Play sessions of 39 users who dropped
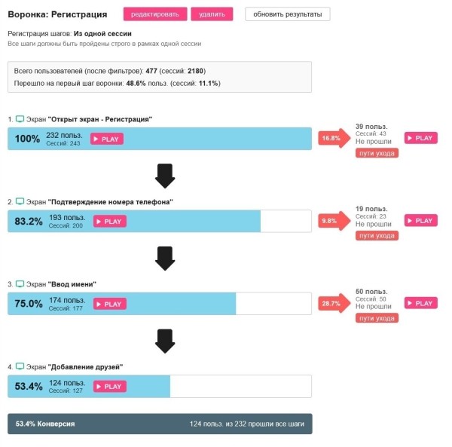 pos(420,138)
